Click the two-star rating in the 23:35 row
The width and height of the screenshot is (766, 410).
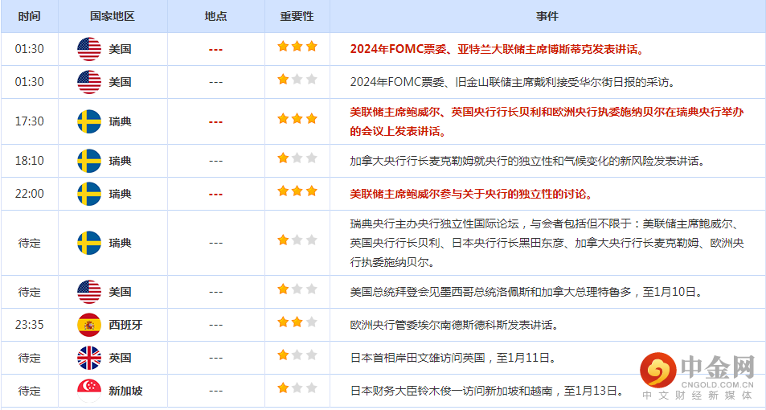click(297, 322)
